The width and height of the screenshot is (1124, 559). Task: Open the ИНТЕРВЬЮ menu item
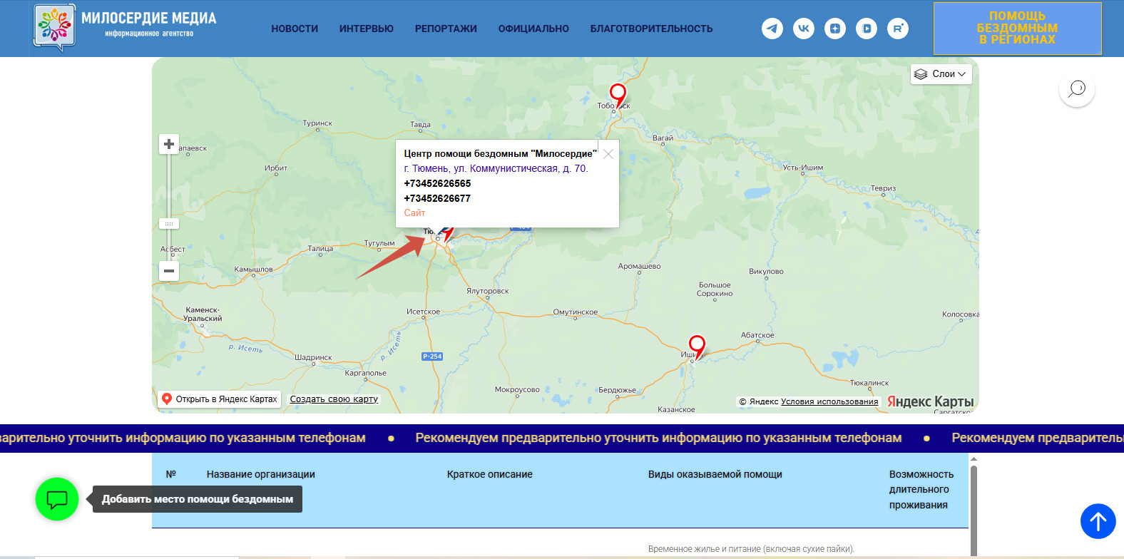pos(367,29)
